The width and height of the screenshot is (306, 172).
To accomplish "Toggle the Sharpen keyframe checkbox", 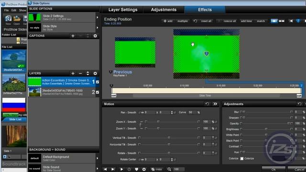I will (x=241, y=118).
